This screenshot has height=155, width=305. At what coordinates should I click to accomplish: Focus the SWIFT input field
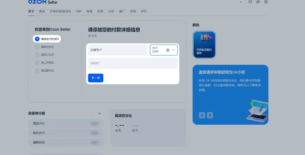pos(133,63)
